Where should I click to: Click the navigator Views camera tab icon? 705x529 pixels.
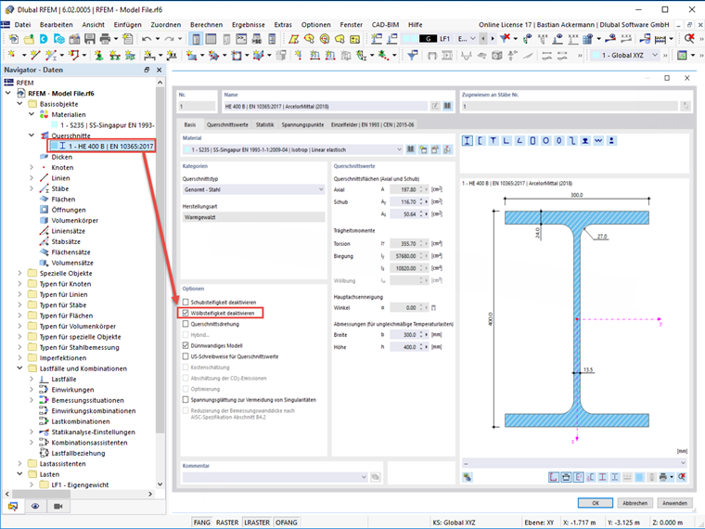tap(58, 507)
